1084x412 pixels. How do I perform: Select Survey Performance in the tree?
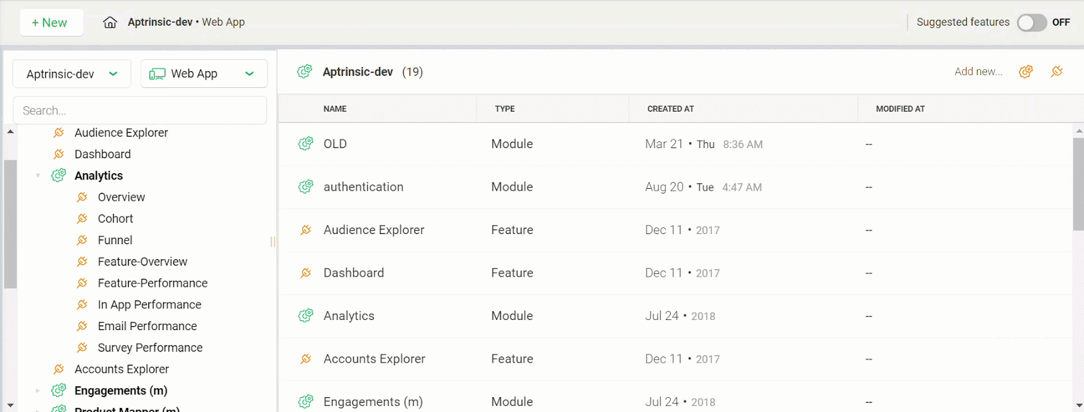[x=150, y=348]
